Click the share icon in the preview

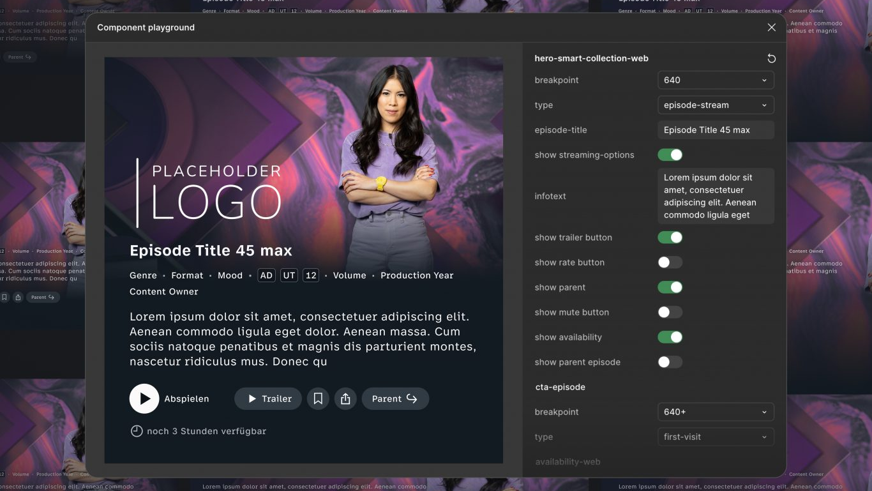(x=345, y=398)
